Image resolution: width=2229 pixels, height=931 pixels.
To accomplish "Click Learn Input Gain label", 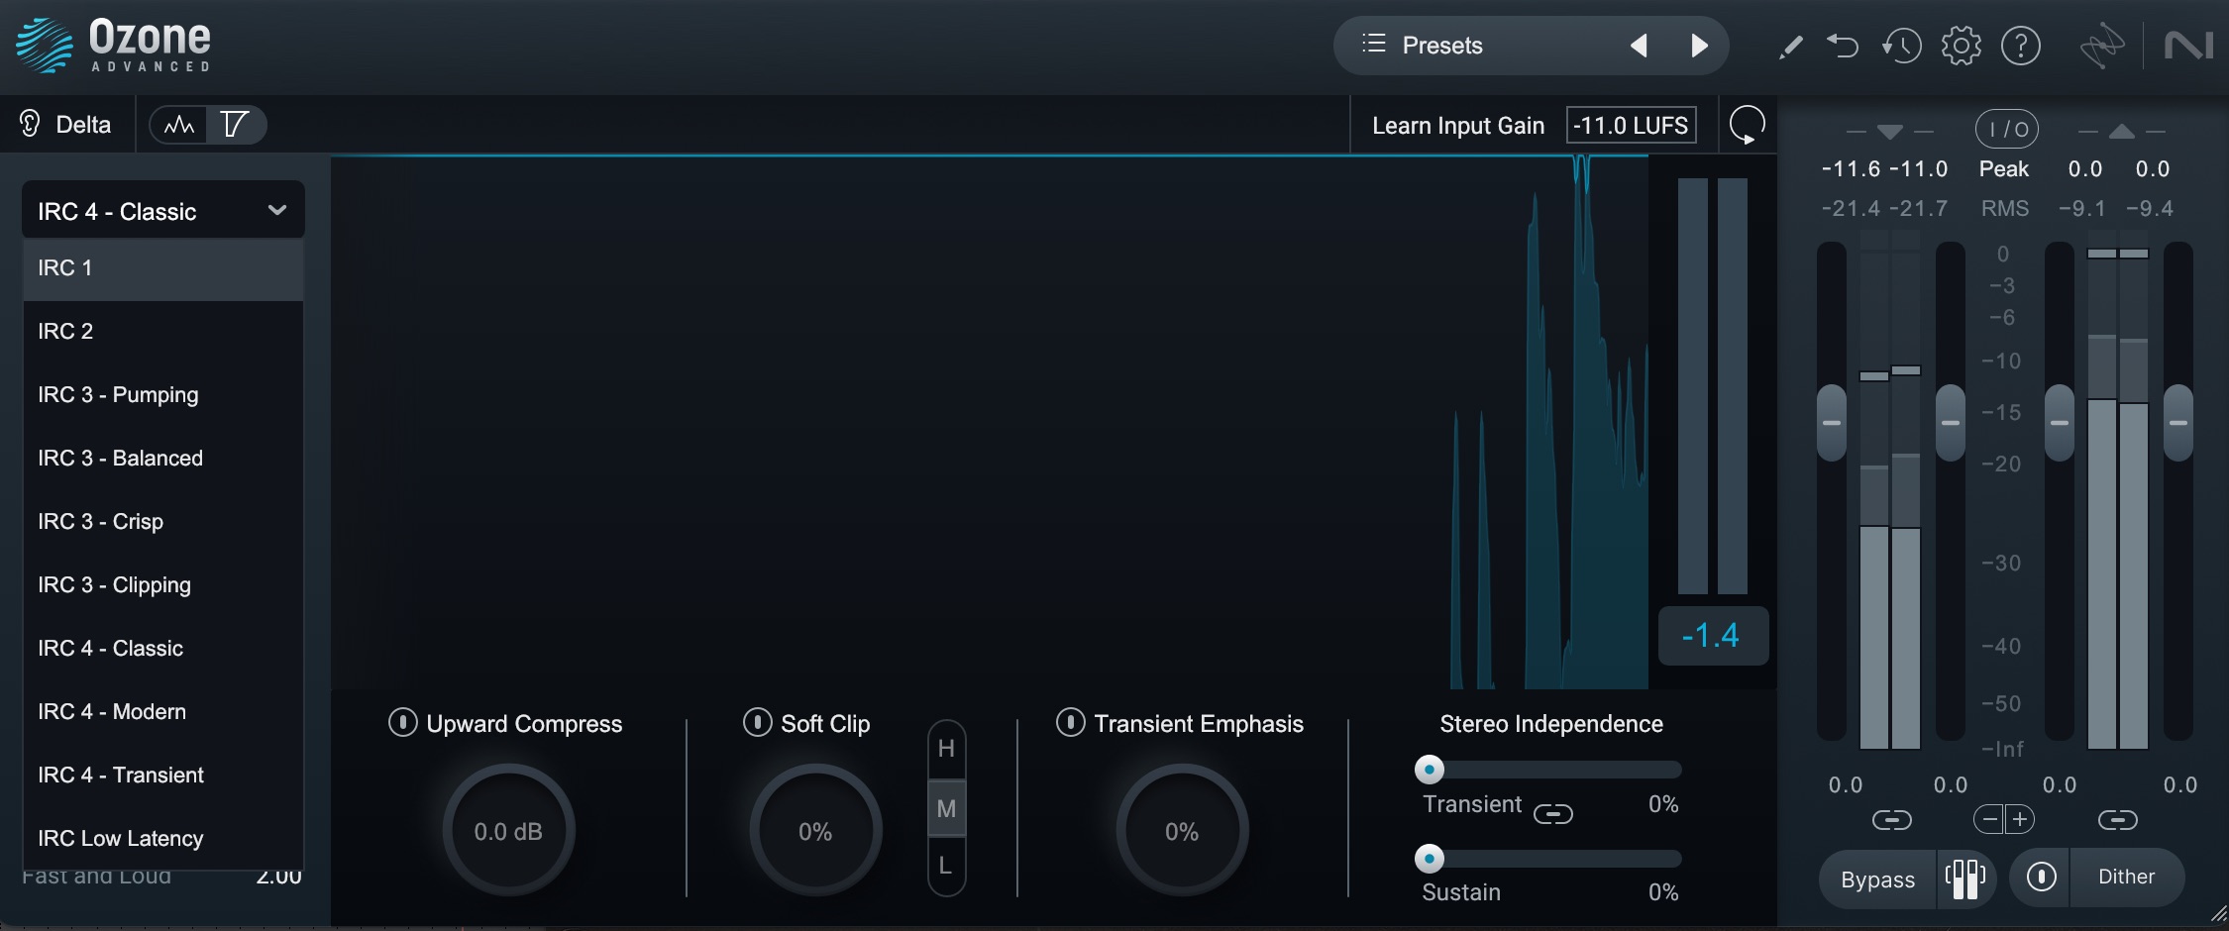I will [x=1458, y=126].
